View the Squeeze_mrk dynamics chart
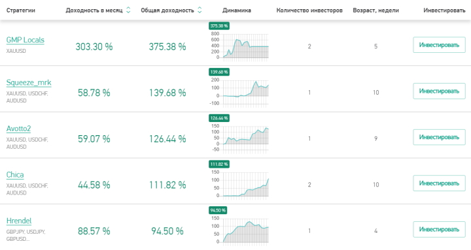471x250 pixels. point(239,92)
